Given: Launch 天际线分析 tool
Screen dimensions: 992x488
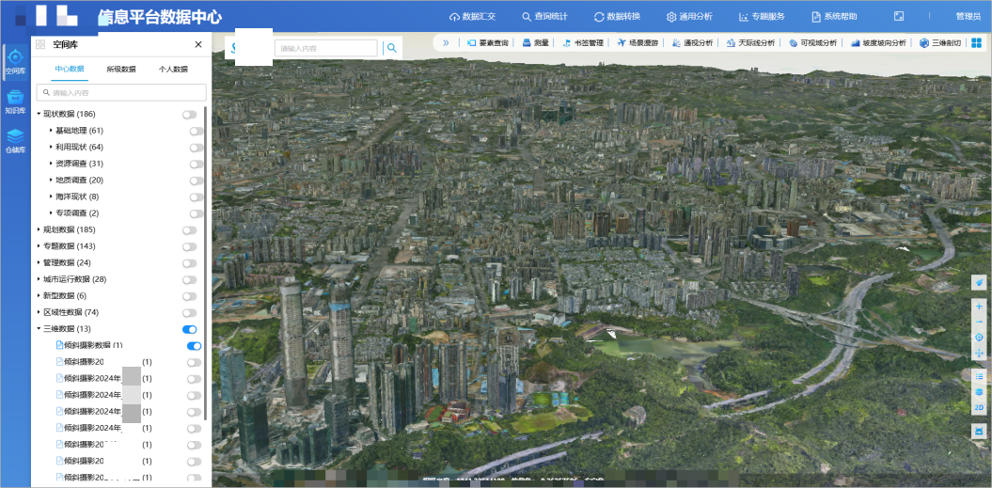Looking at the screenshot, I should (751, 43).
